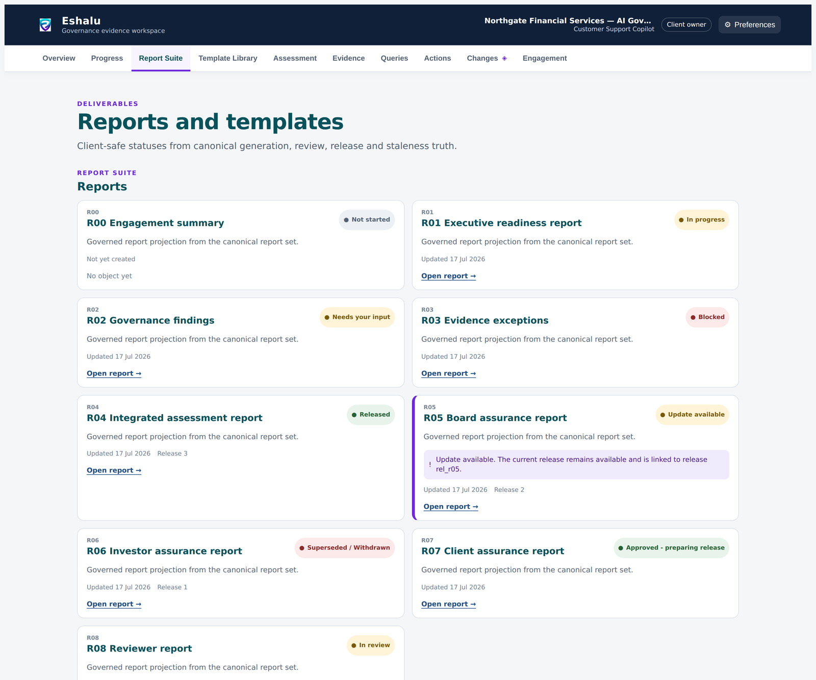Open the Template Library tab

[x=228, y=58]
